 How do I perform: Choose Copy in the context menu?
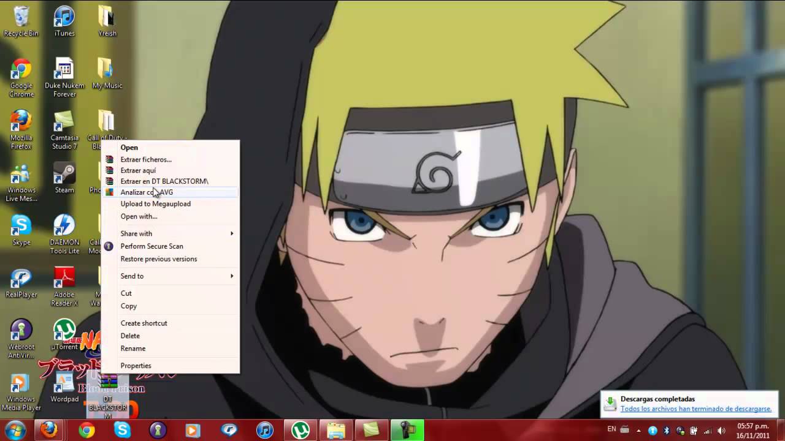click(170, 306)
